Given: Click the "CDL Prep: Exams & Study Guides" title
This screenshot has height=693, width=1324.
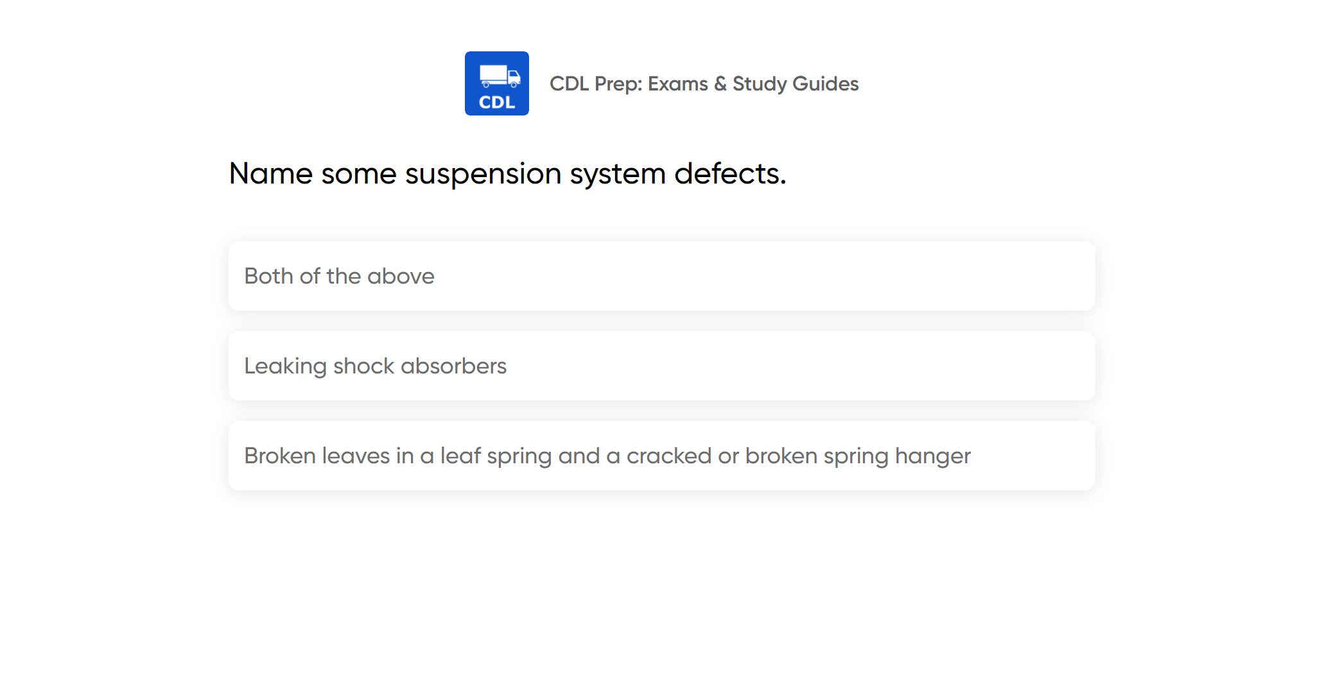Looking at the screenshot, I should [704, 83].
